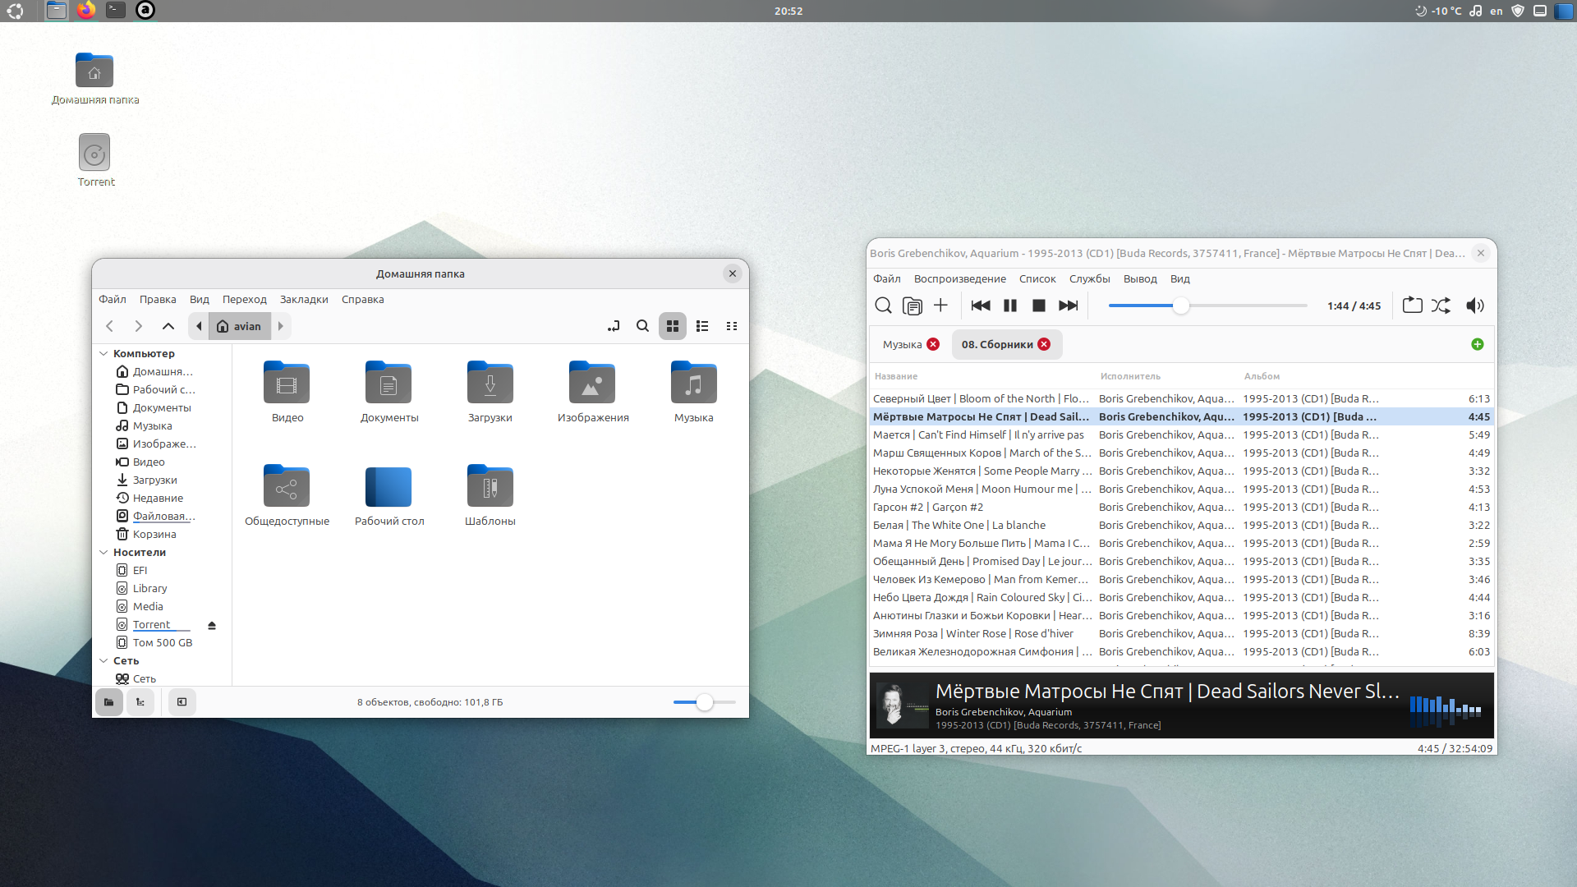
Task: Eject the Torrent volume
Action: tap(212, 626)
